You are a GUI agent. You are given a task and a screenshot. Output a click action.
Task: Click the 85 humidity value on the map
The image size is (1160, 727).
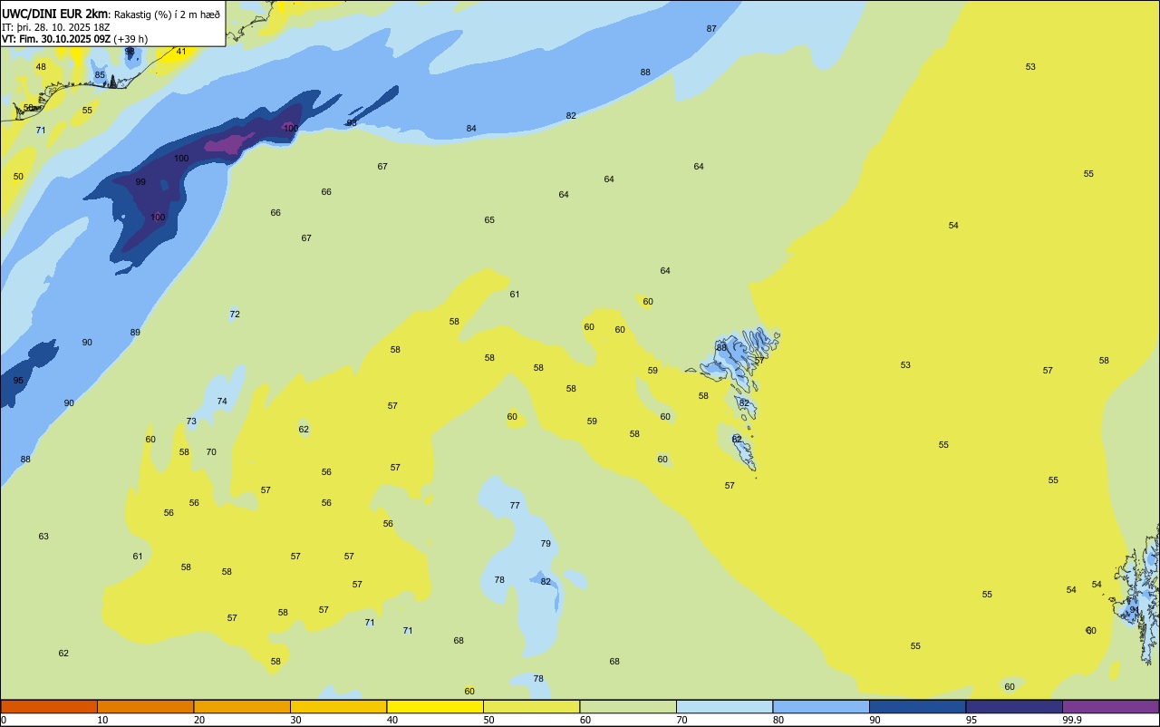point(100,75)
